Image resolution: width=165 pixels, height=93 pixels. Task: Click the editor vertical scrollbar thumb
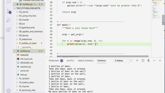pos(163,20)
